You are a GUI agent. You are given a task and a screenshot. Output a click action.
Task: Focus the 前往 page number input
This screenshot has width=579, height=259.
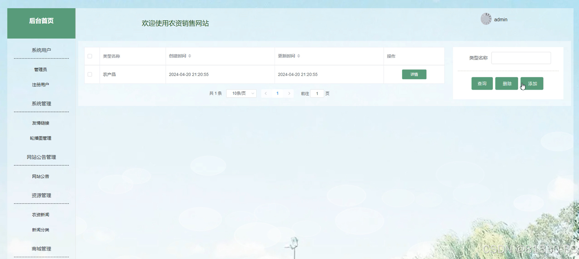317,93
